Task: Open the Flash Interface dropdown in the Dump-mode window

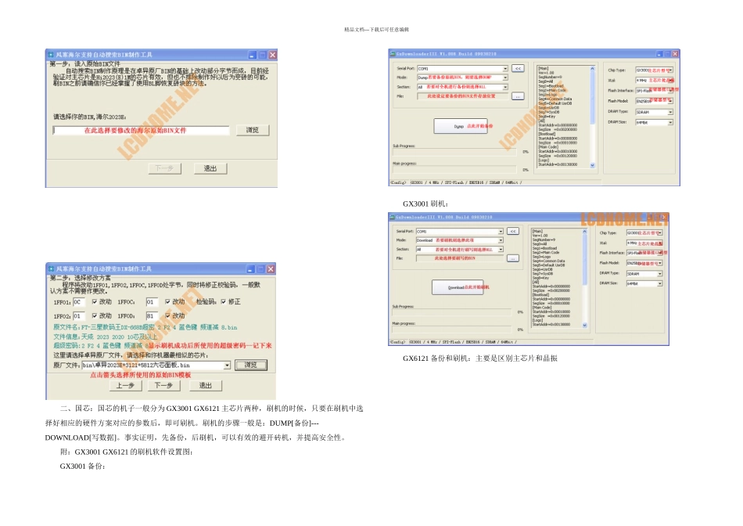Action: tap(670, 91)
